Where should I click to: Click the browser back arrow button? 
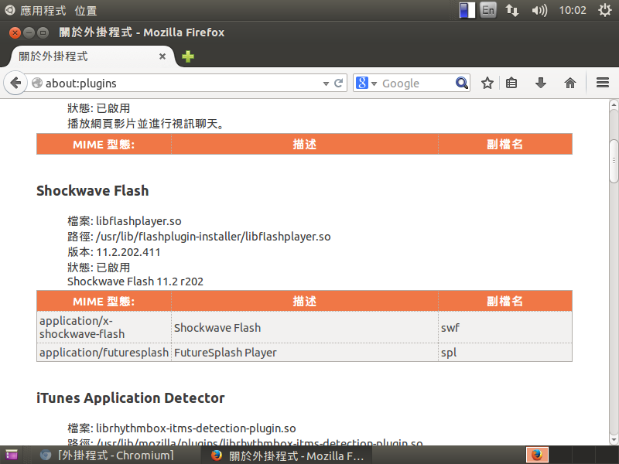tap(15, 84)
